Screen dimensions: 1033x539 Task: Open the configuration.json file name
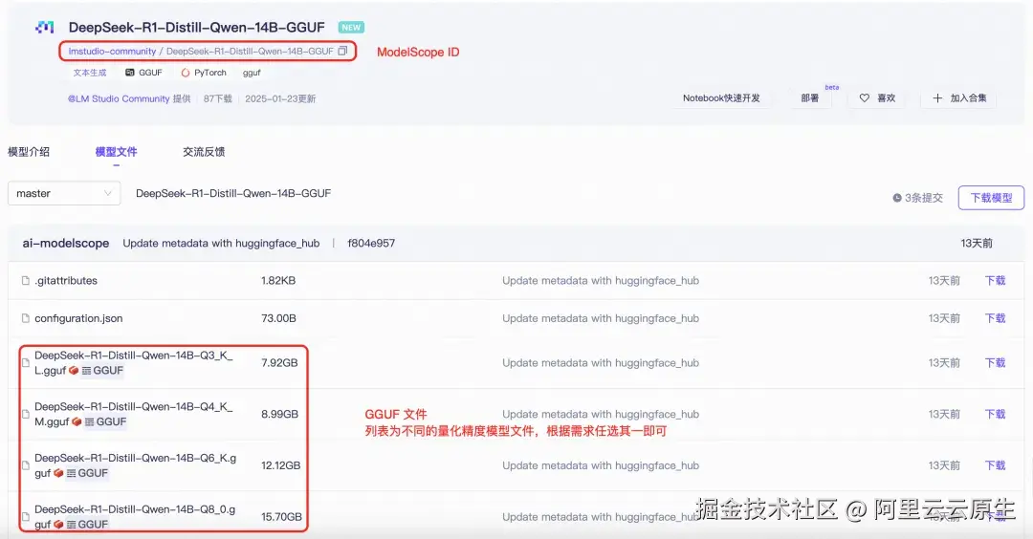(78, 318)
